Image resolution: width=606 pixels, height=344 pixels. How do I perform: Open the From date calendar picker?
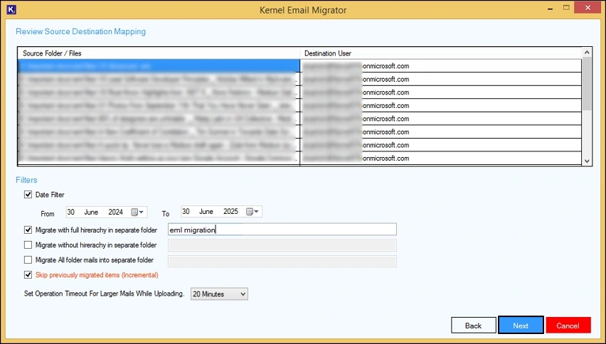coord(137,212)
